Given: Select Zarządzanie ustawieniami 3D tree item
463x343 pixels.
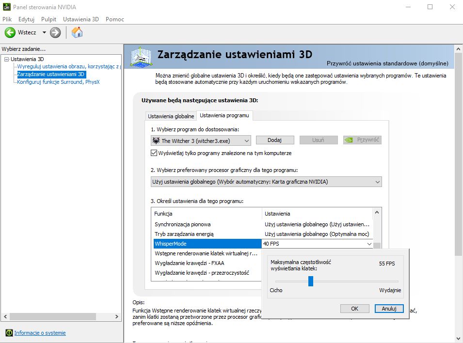Looking at the screenshot, I should pyautogui.click(x=51, y=74).
